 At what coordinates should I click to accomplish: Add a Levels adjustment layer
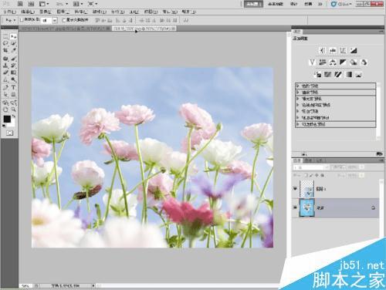(333, 50)
